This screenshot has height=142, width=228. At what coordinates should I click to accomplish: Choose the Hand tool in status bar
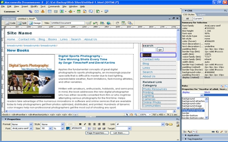coord(131,114)
